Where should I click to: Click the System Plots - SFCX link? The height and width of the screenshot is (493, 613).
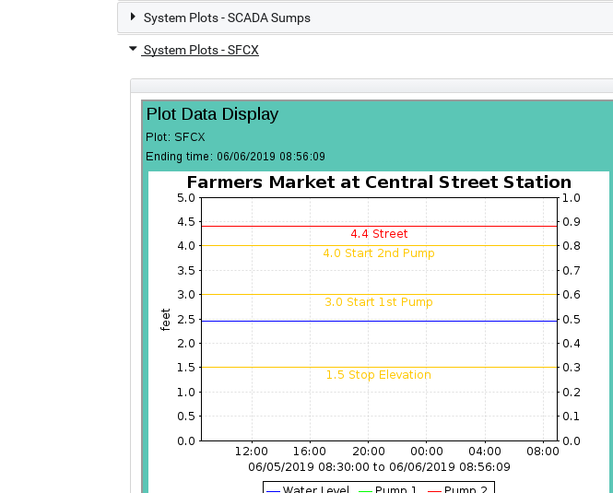point(201,50)
